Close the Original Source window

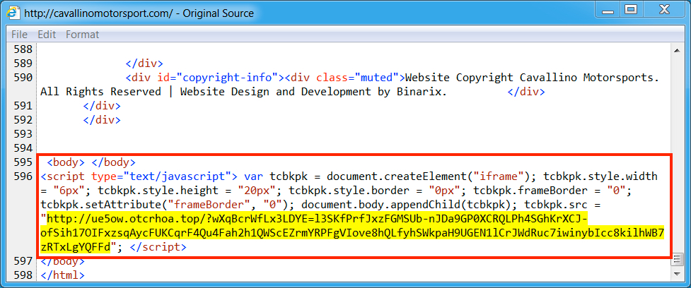tap(664, 9)
